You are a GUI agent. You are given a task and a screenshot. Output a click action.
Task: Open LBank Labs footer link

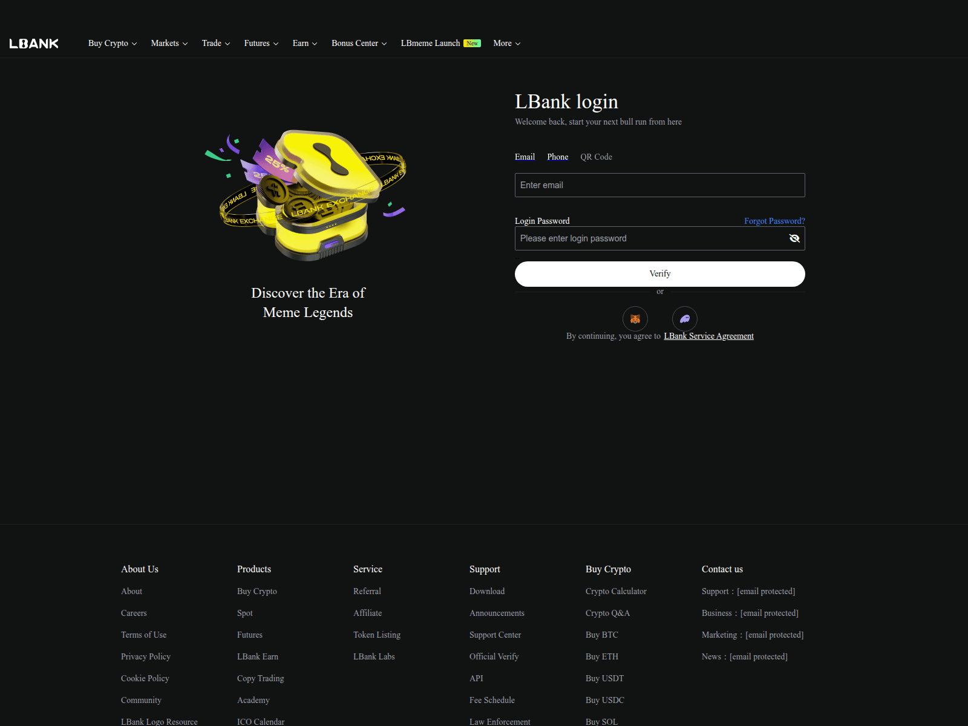[374, 656]
